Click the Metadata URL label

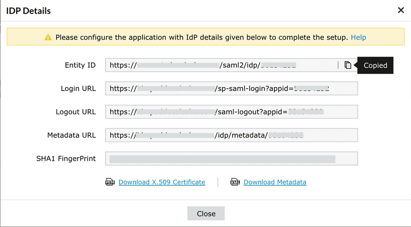point(73,135)
